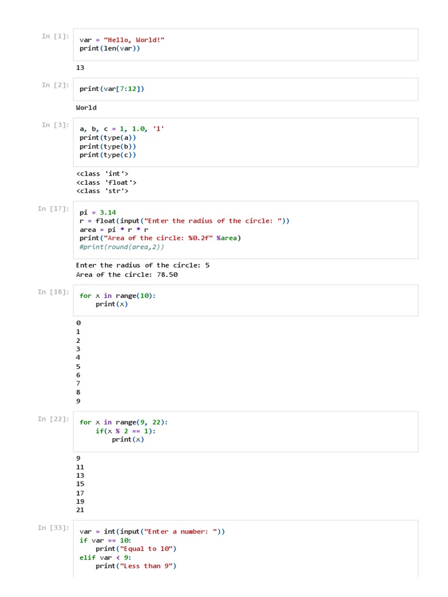This screenshot has height=597, width=448.
Task: Click the "Area of the circle: 78.50" output
Action: (127, 275)
